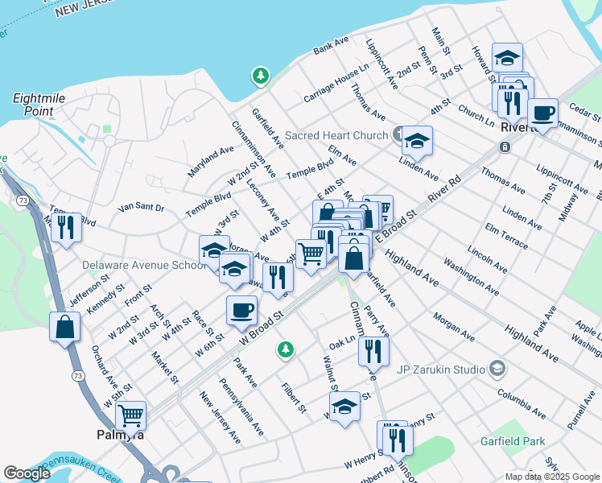Click the school marker by Delaware Avenue School label
602x483 pixels.
[x=214, y=252]
